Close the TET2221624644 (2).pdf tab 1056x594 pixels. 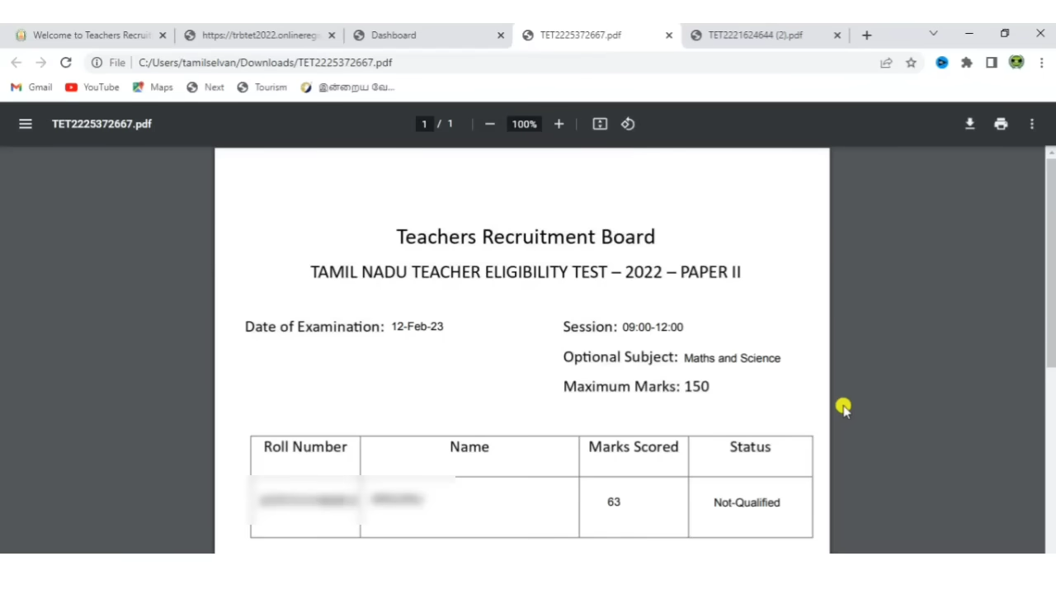837,35
